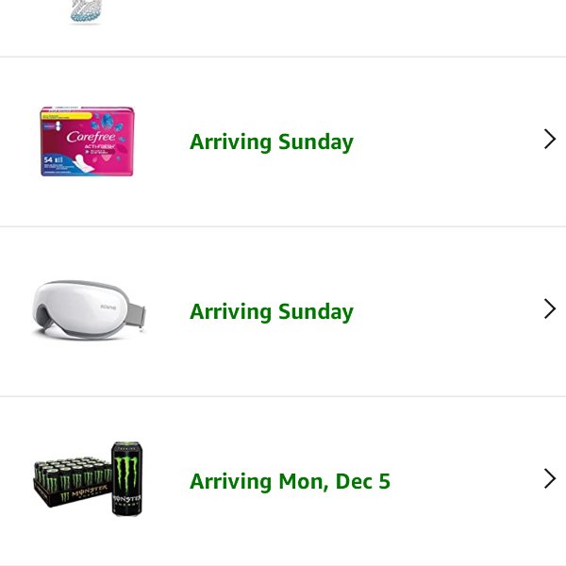Open Monster energy order details chevron

550,479
